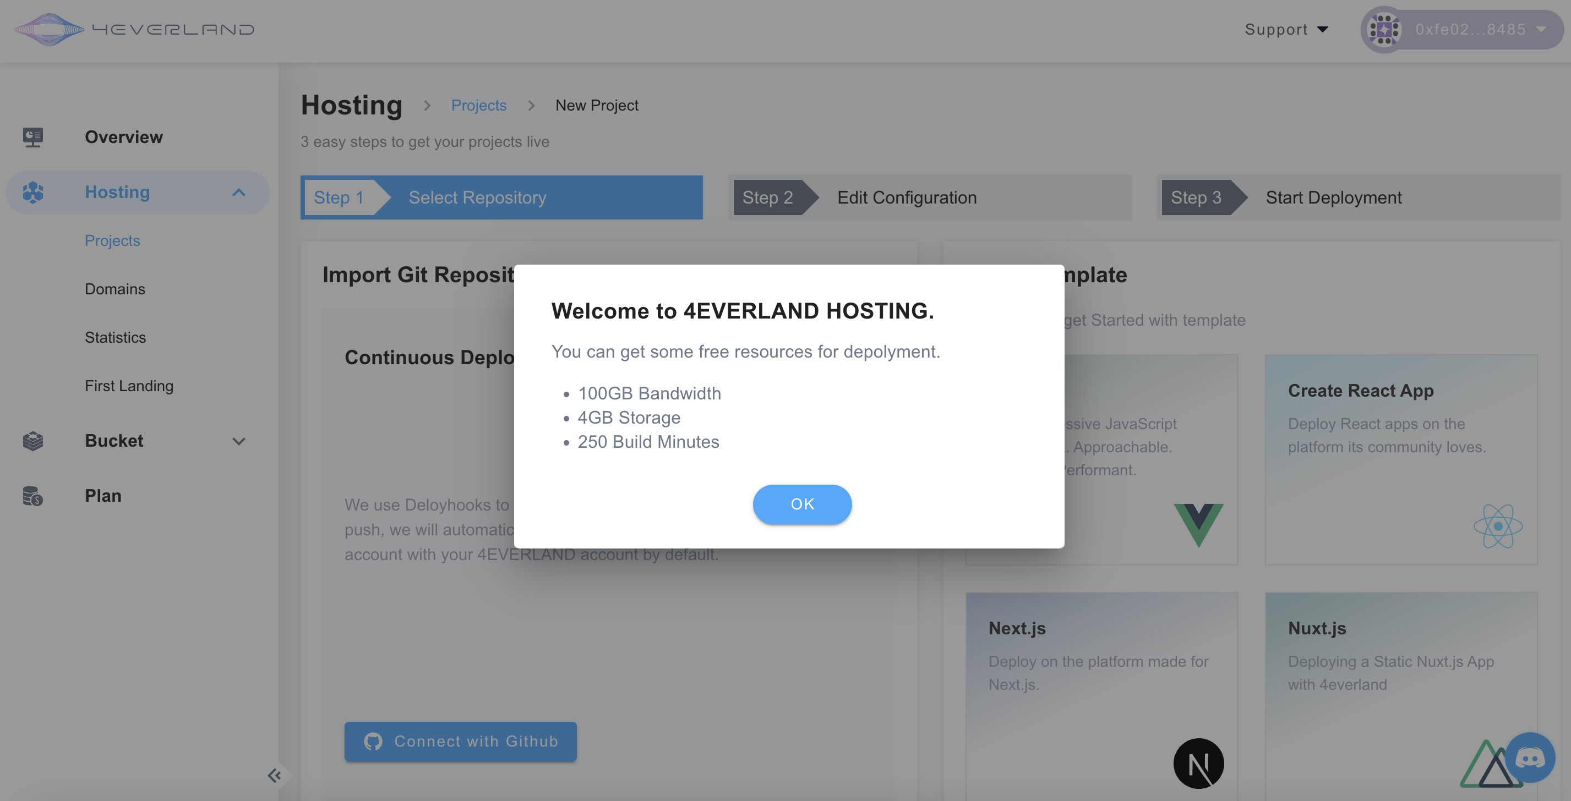Click the Overview monitor icon
This screenshot has height=801, width=1571.
tap(33, 137)
